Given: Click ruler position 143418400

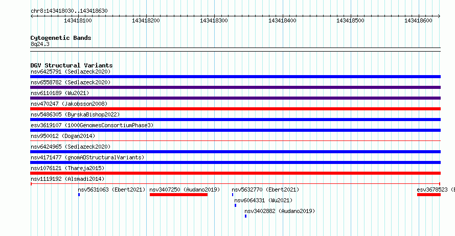Looking at the screenshot, I should [x=282, y=20].
